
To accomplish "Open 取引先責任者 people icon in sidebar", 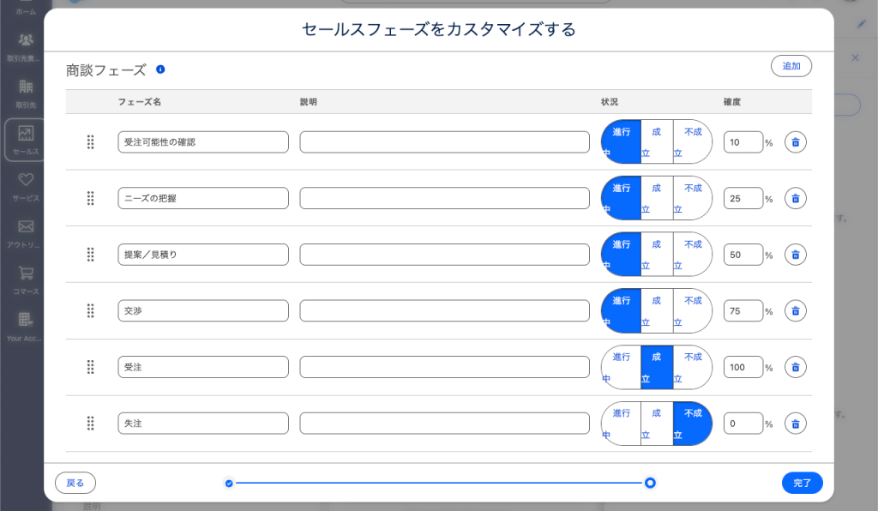I will click(25, 46).
